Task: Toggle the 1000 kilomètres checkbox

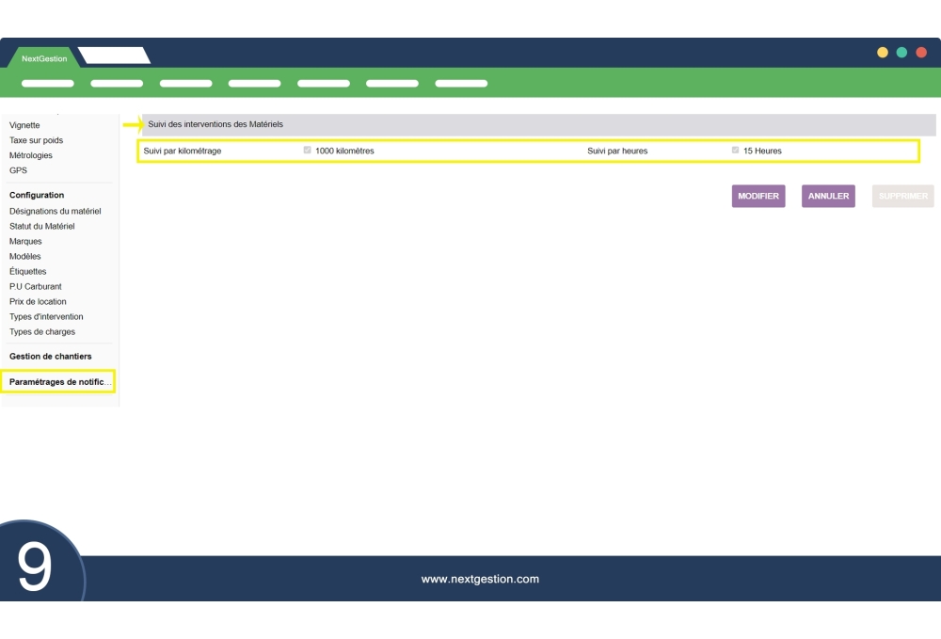Action: [308, 151]
